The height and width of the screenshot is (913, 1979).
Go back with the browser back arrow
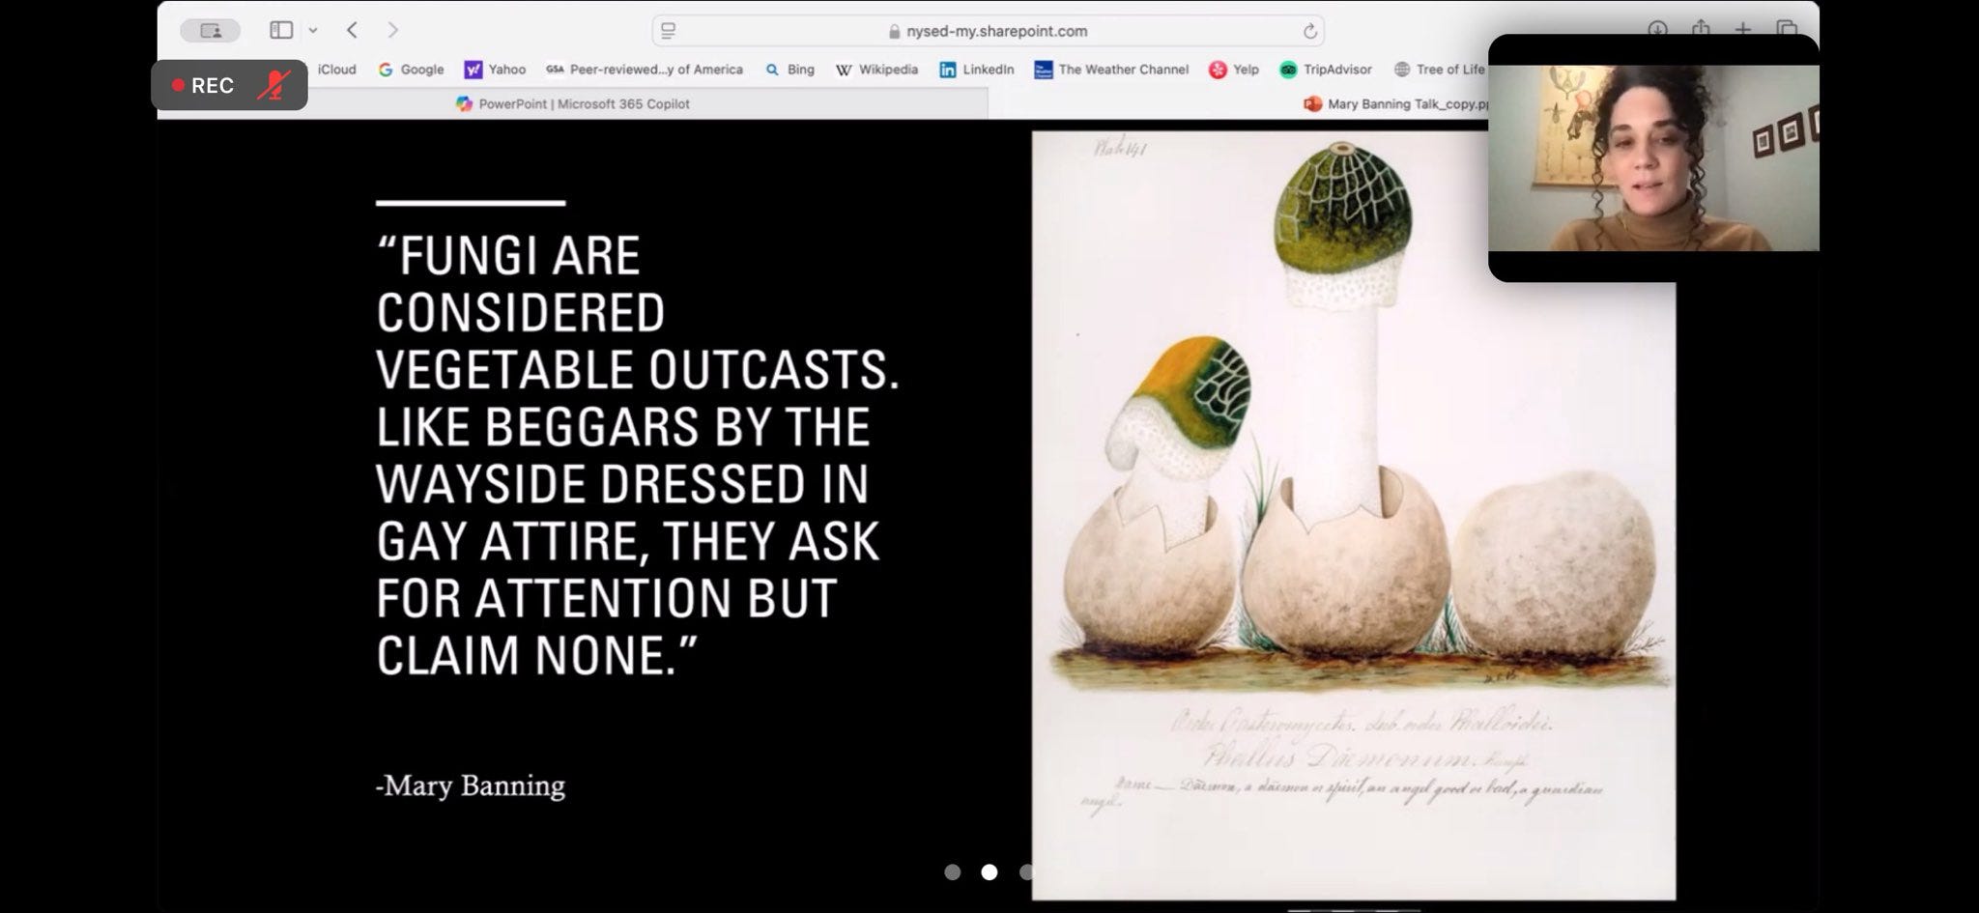353,31
